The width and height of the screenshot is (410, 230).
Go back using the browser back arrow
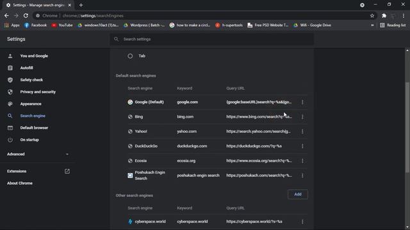pos(6,15)
